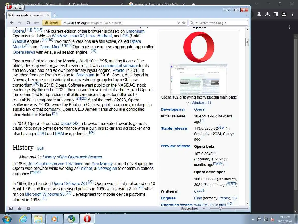The height and width of the screenshot is (224, 298).
Task: Open the Blink engine link
Action: pyautogui.click(x=198, y=198)
